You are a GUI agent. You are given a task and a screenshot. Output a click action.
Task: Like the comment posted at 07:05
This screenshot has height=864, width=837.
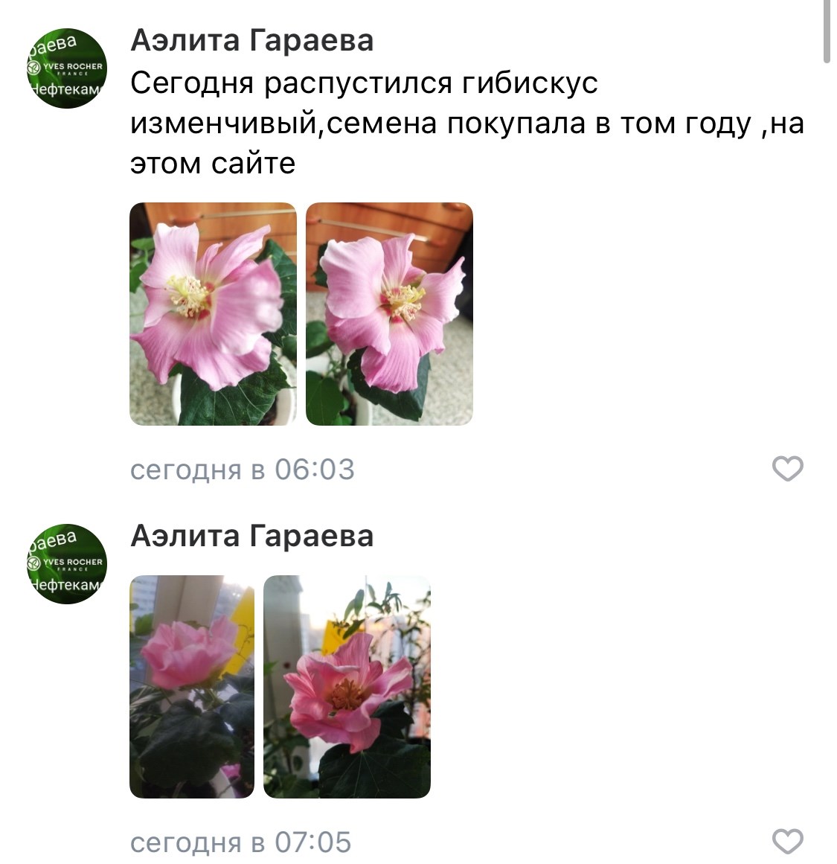(787, 842)
